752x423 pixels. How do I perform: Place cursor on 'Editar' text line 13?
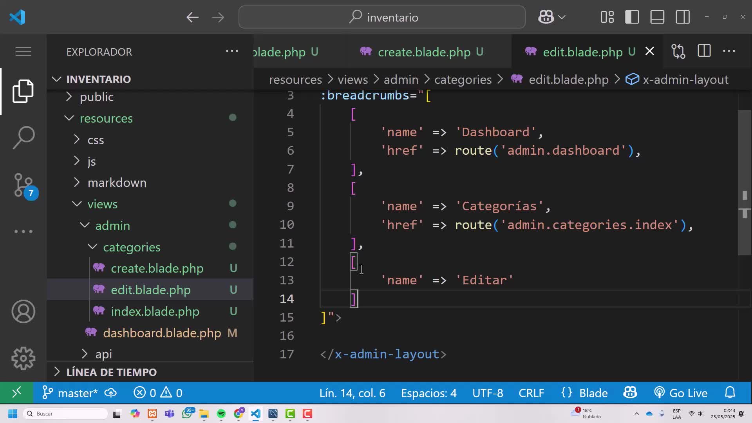485,280
